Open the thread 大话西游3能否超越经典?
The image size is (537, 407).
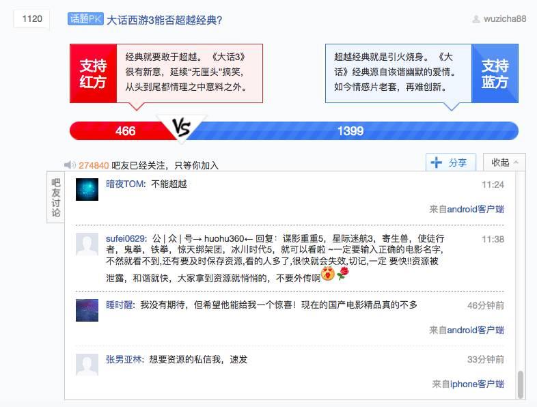coord(165,20)
